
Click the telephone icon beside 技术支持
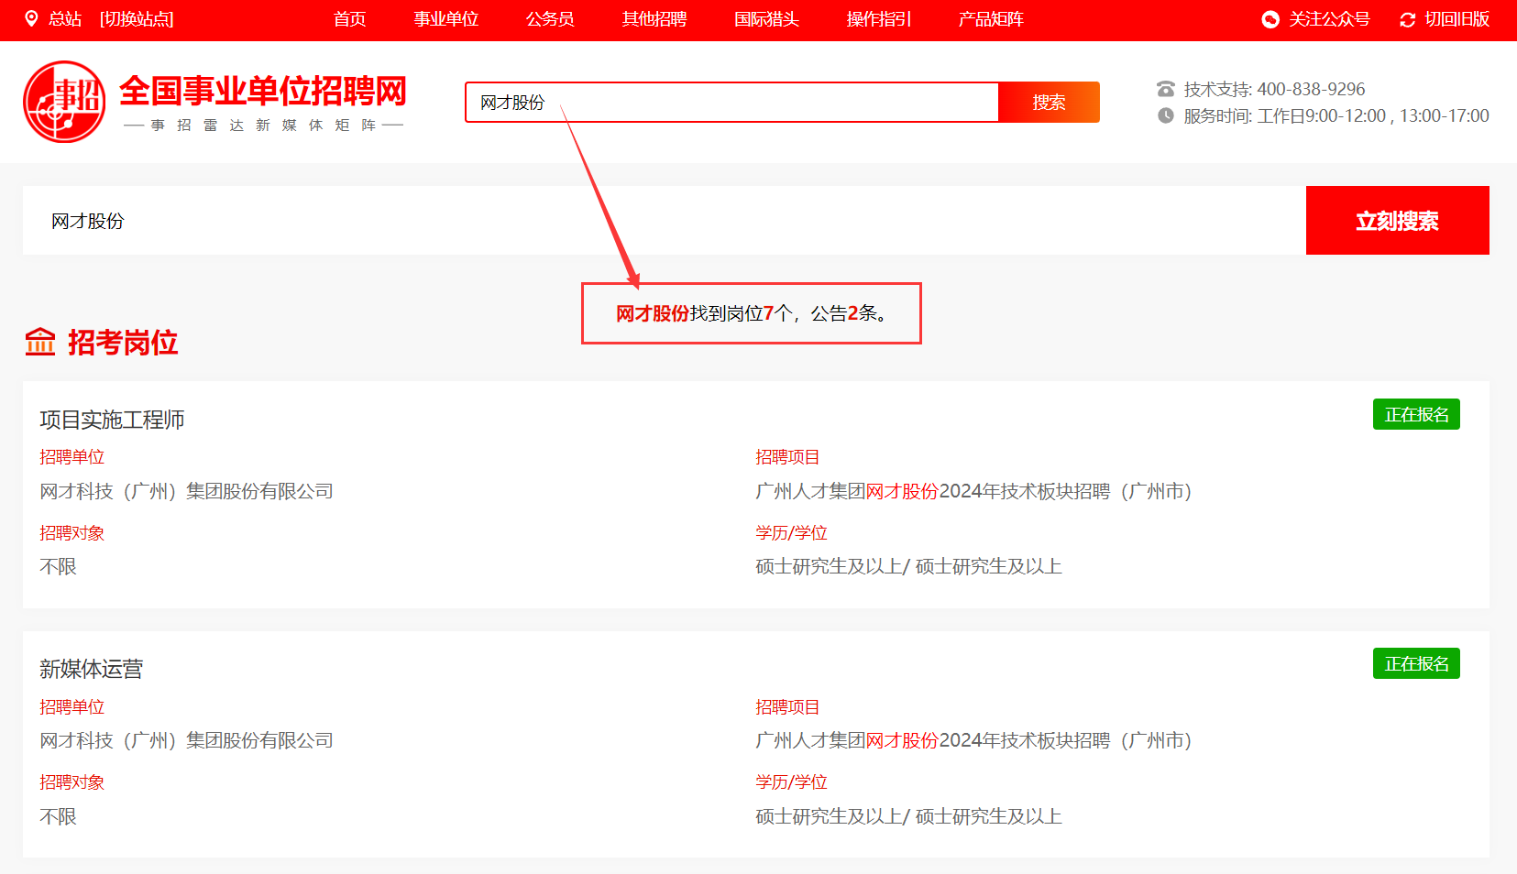1165,89
